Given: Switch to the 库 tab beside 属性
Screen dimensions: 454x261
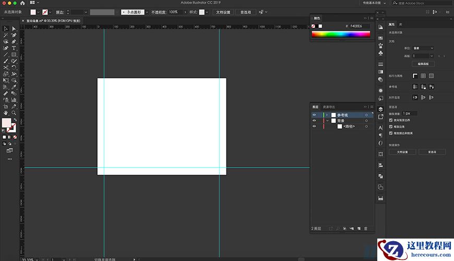Looking at the screenshot, I should (x=401, y=25).
